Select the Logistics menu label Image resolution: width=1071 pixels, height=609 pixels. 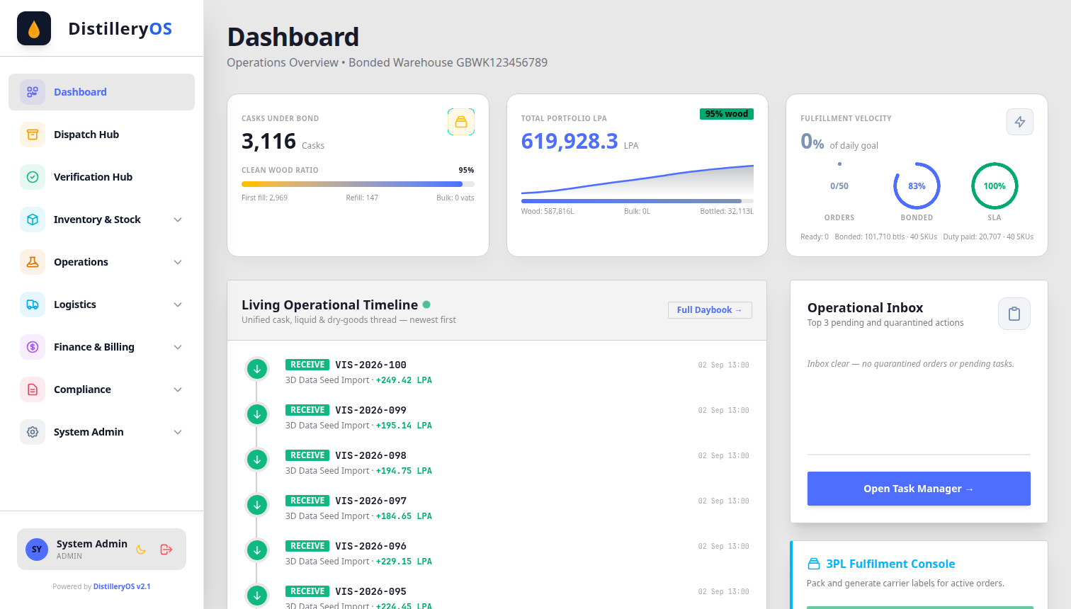[75, 304]
